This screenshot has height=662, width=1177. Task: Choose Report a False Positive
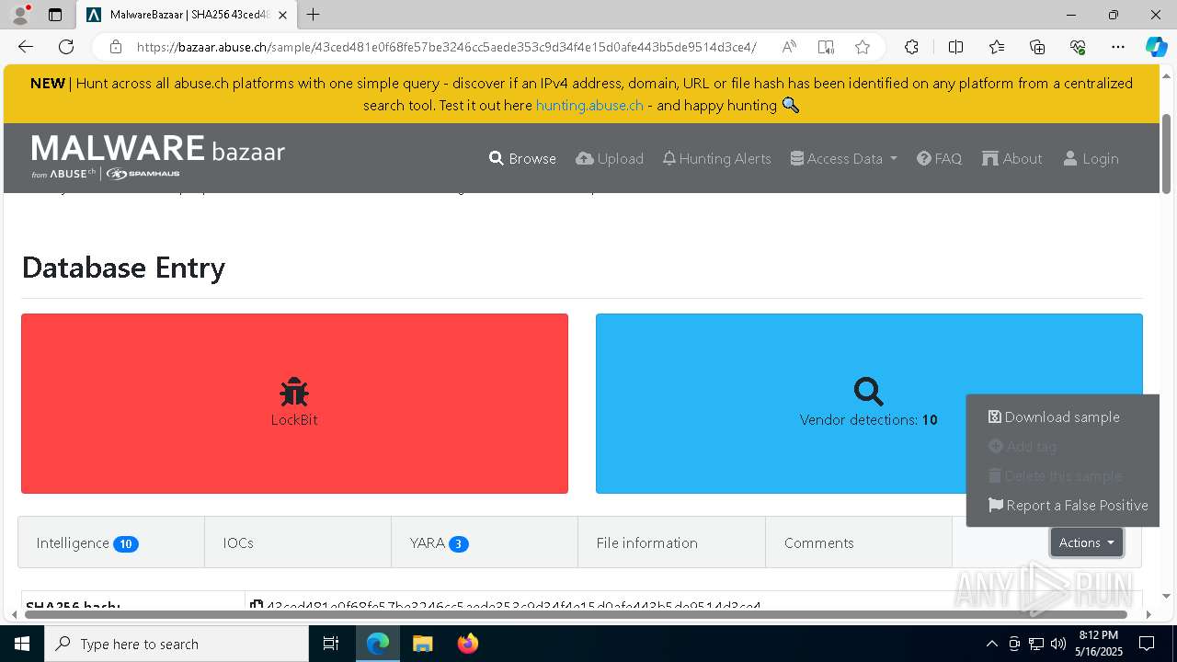(1068, 505)
